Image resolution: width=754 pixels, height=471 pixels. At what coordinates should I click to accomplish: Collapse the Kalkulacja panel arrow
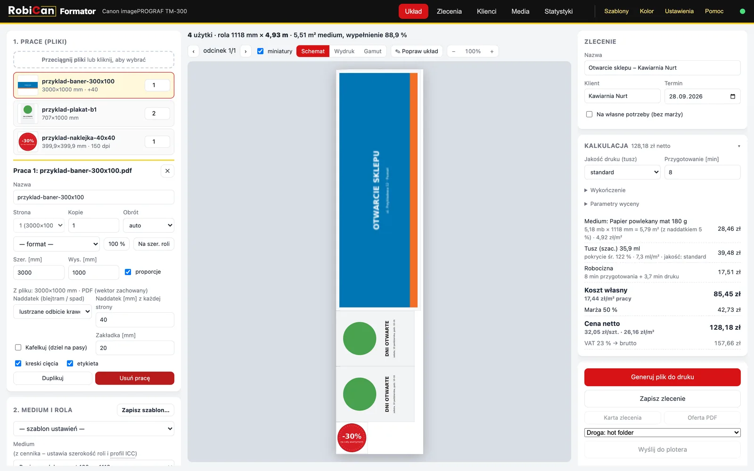point(739,146)
